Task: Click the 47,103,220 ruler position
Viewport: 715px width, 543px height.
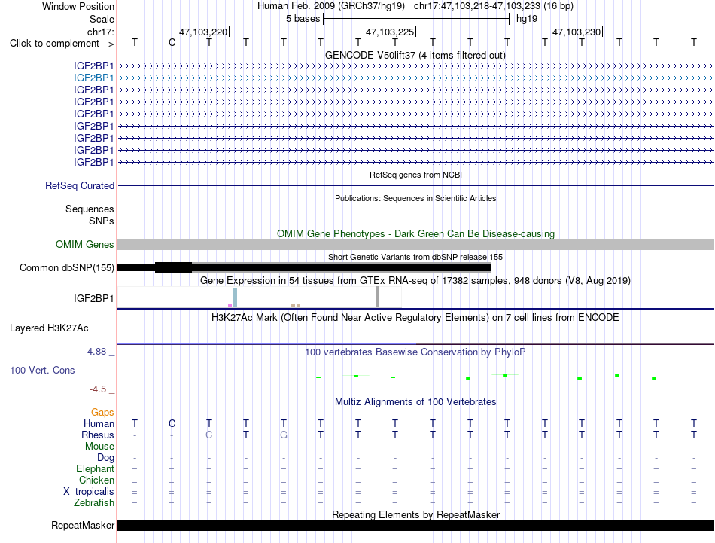Action: 203,32
